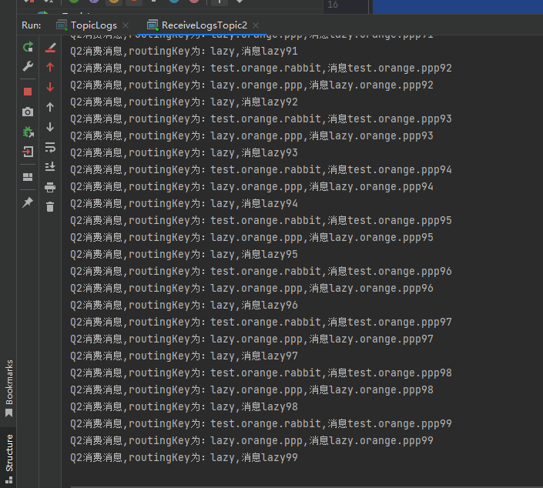Click the green bug attach debugger icon

[28, 132]
